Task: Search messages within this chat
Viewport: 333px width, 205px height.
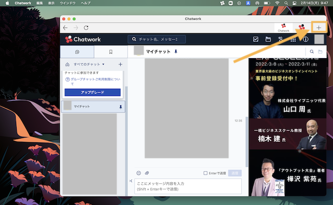Action: [312, 51]
